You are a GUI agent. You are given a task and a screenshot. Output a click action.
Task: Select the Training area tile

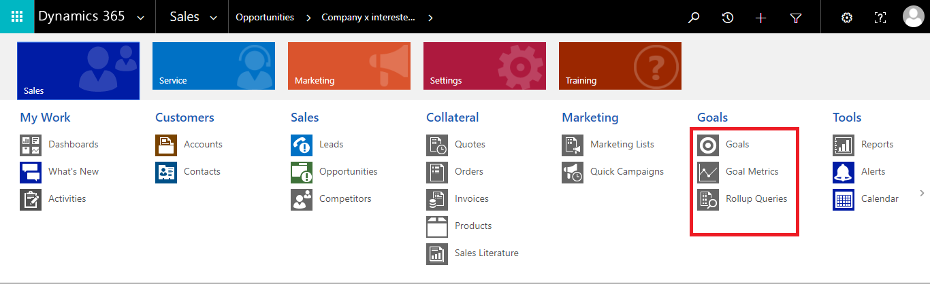pos(620,66)
